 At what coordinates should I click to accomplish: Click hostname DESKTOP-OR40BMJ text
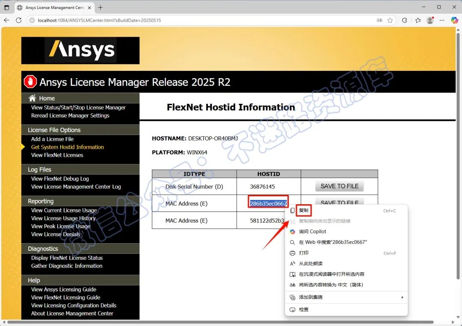[x=213, y=138]
